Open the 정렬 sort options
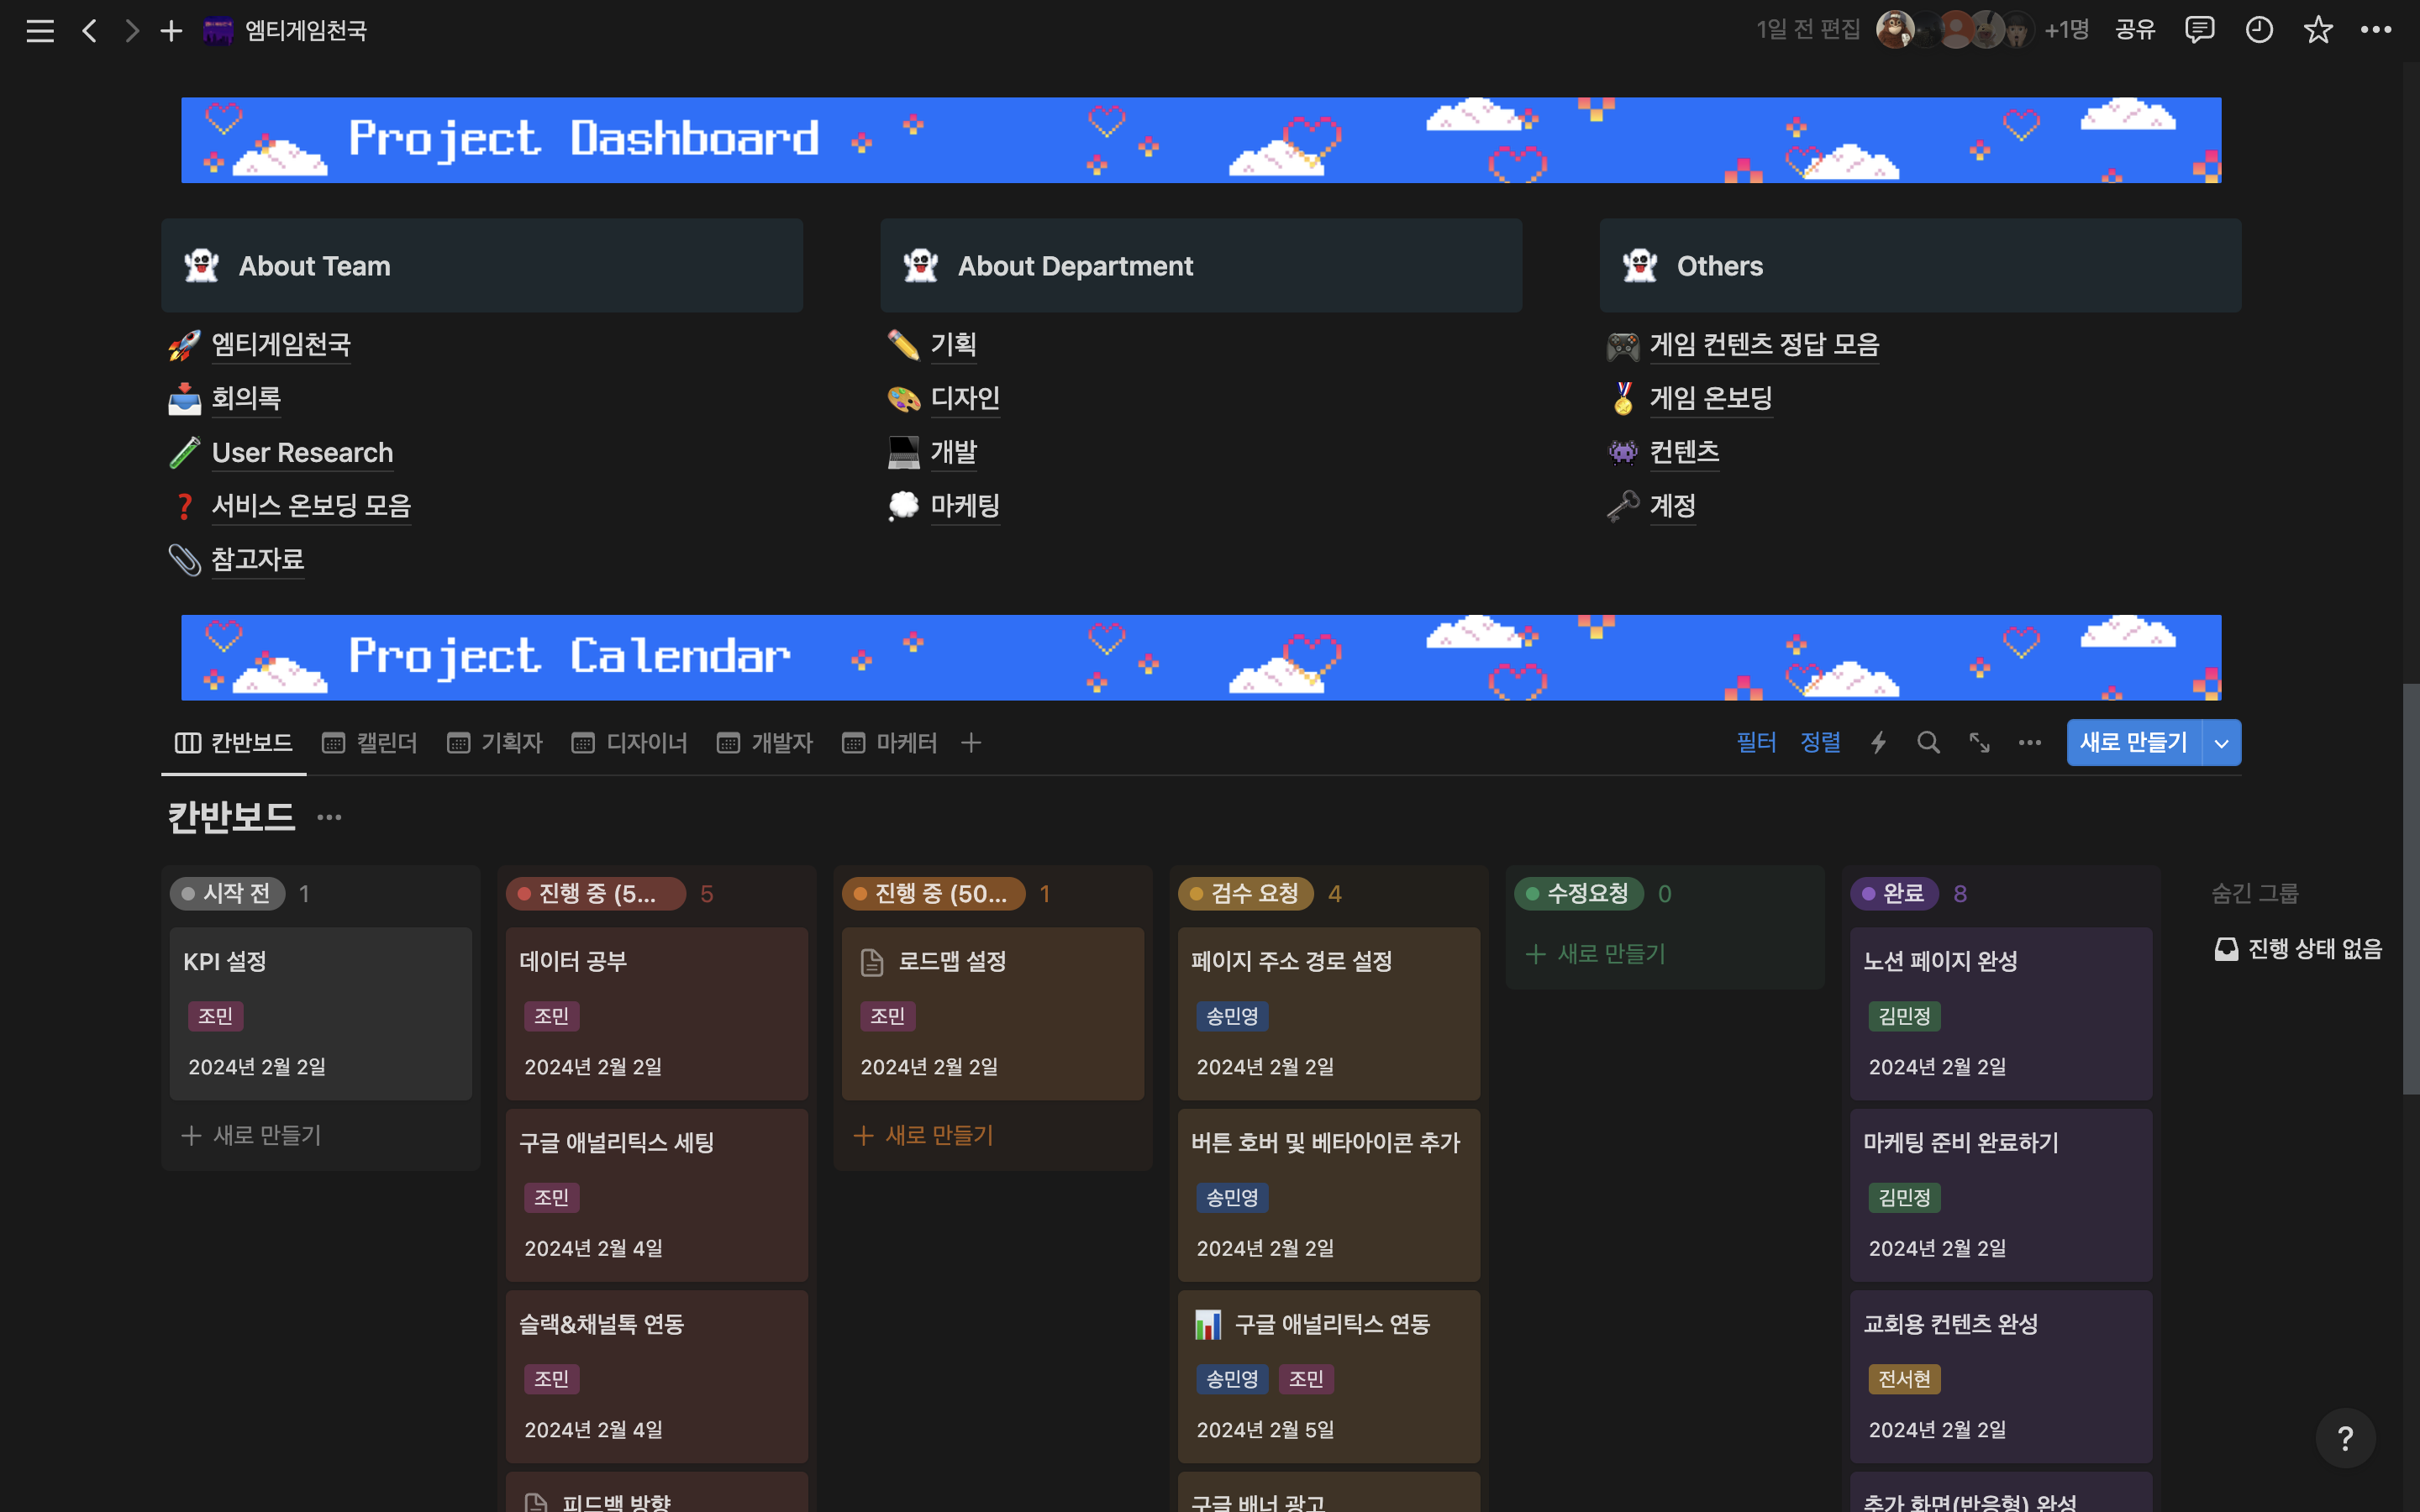 pyautogui.click(x=1820, y=743)
